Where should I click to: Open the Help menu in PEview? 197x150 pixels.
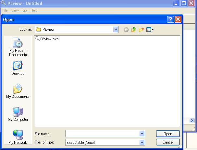tap(34, 10)
